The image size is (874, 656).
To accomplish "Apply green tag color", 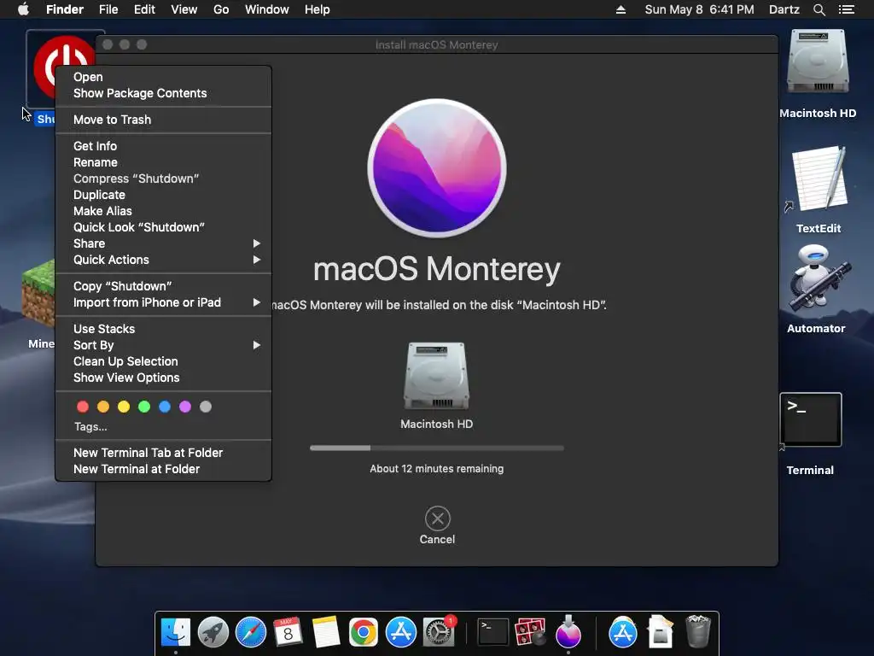I will 144,407.
